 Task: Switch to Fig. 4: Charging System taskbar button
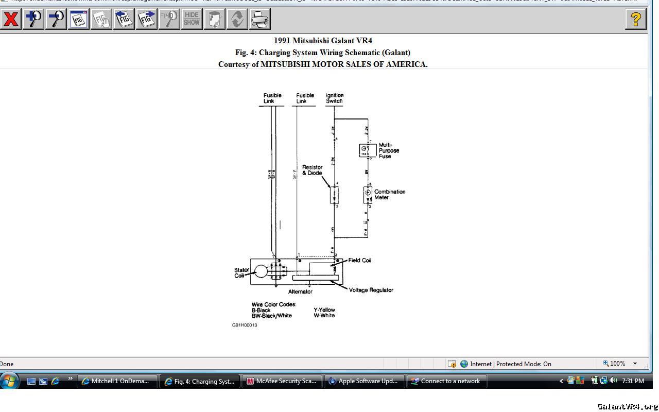[x=200, y=381]
